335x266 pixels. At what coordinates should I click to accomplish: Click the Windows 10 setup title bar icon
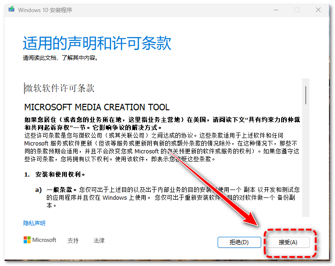[12, 9]
